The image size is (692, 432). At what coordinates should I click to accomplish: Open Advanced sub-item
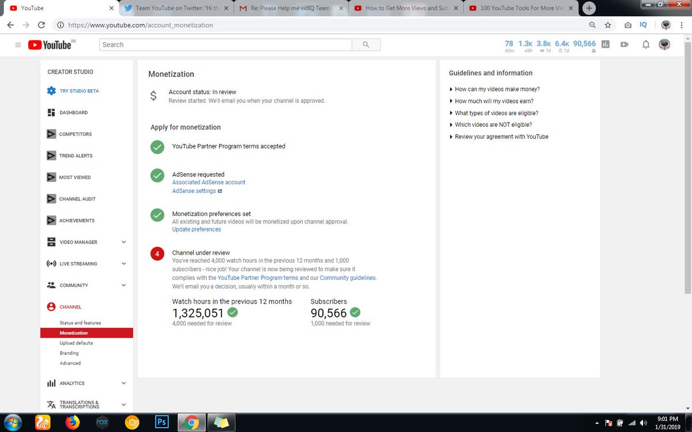pyautogui.click(x=70, y=363)
